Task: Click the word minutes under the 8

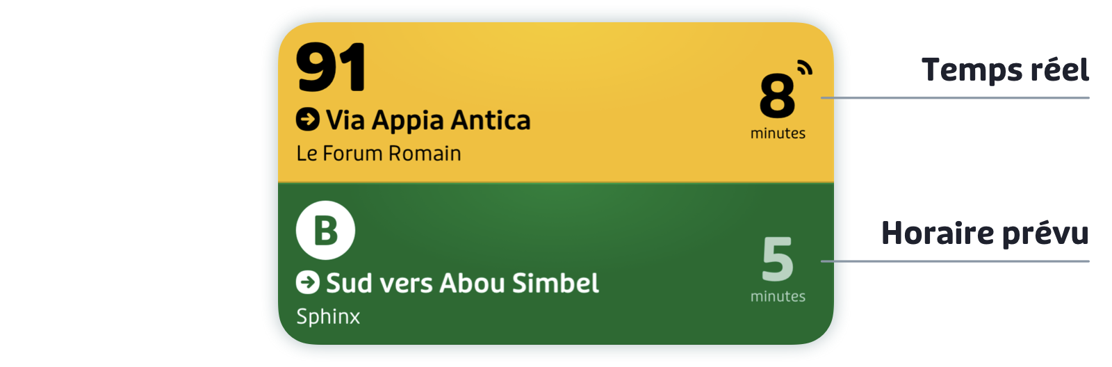Action: pyautogui.click(x=778, y=133)
